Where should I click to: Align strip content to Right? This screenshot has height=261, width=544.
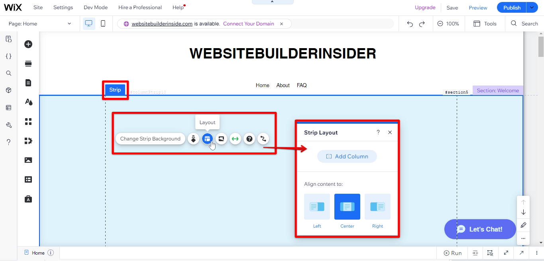pos(377,207)
